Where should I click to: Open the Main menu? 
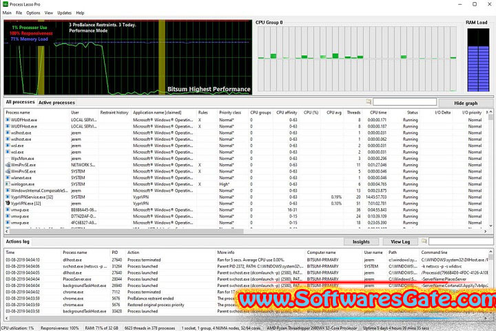[7, 13]
